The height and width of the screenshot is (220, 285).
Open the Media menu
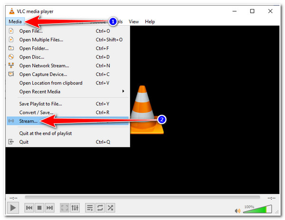pyautogui.click(x=15, y=22)
